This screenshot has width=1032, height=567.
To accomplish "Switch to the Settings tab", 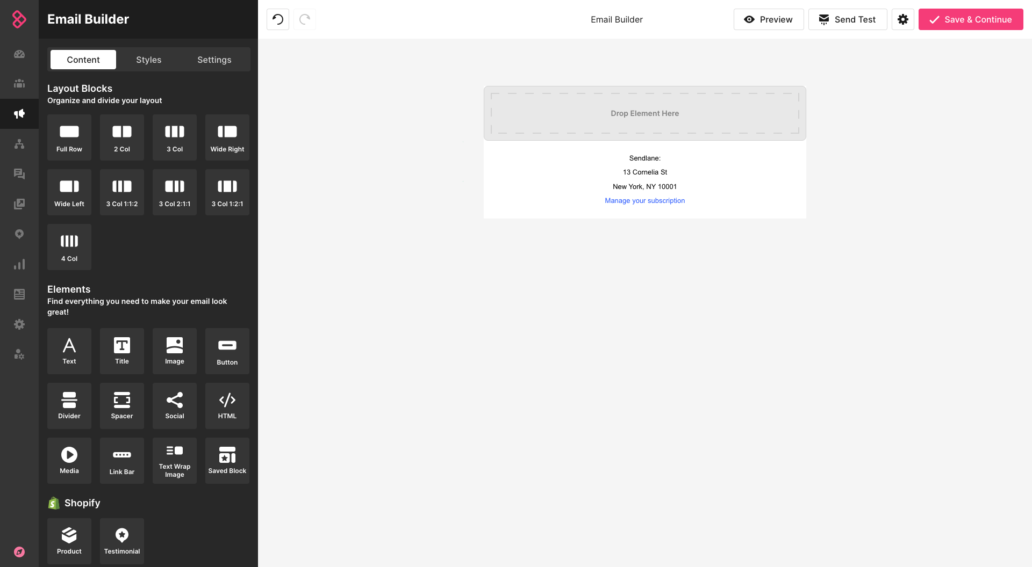I will tap(214, 60).
